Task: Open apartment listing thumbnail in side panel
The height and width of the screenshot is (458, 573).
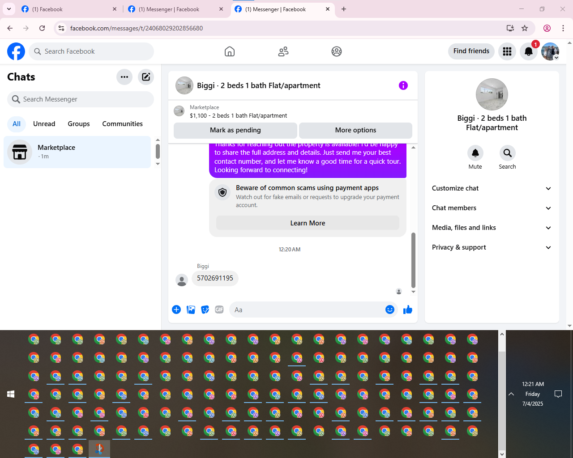Action: pyautogui.click(x=492, y=94)
